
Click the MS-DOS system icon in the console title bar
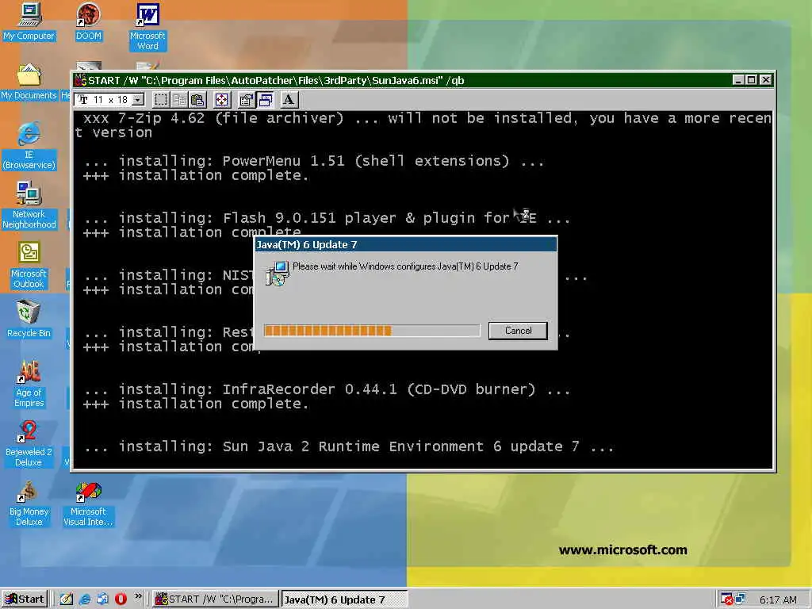tap(80, 80)
